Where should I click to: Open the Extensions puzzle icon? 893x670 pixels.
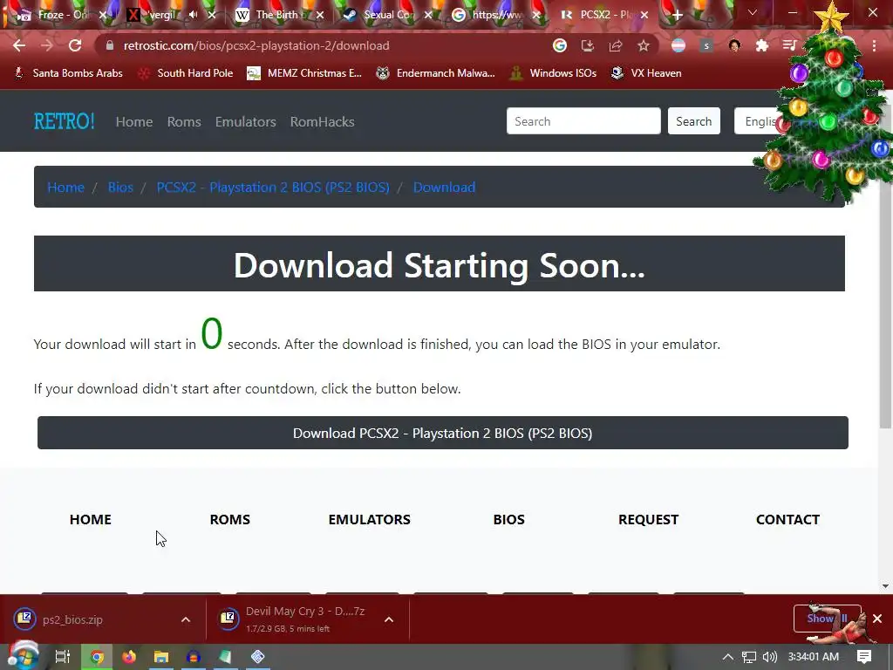click(762, 45)
